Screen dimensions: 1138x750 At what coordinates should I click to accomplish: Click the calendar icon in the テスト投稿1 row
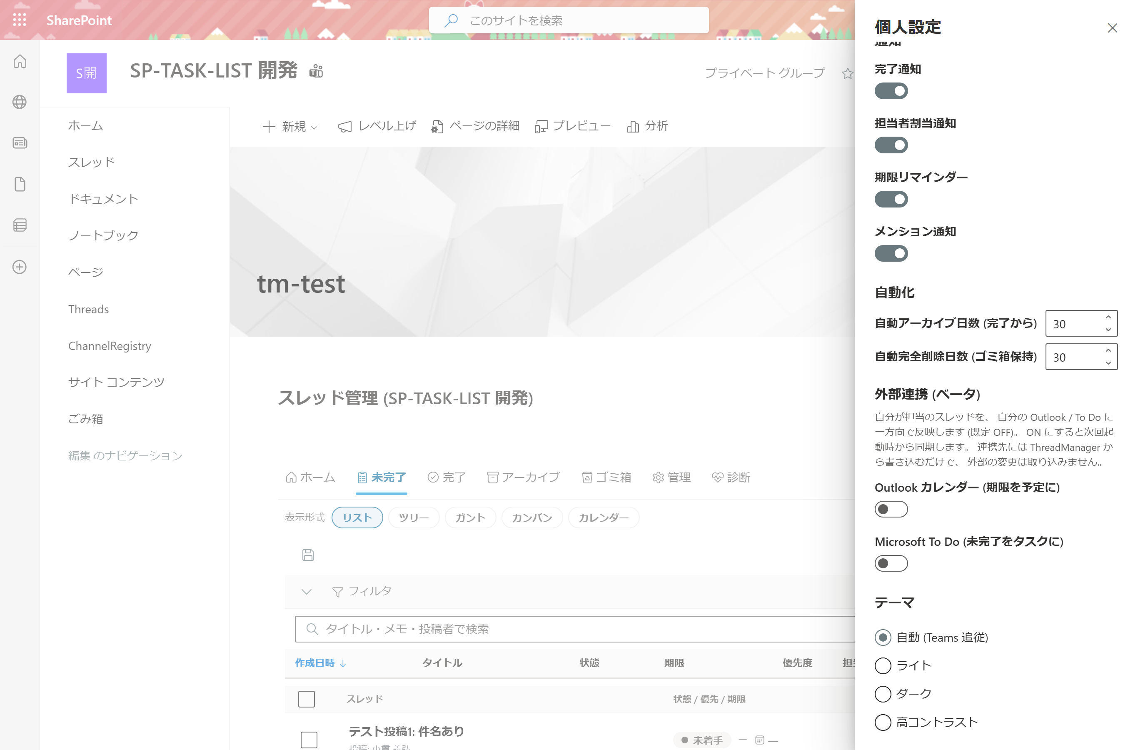760,740
